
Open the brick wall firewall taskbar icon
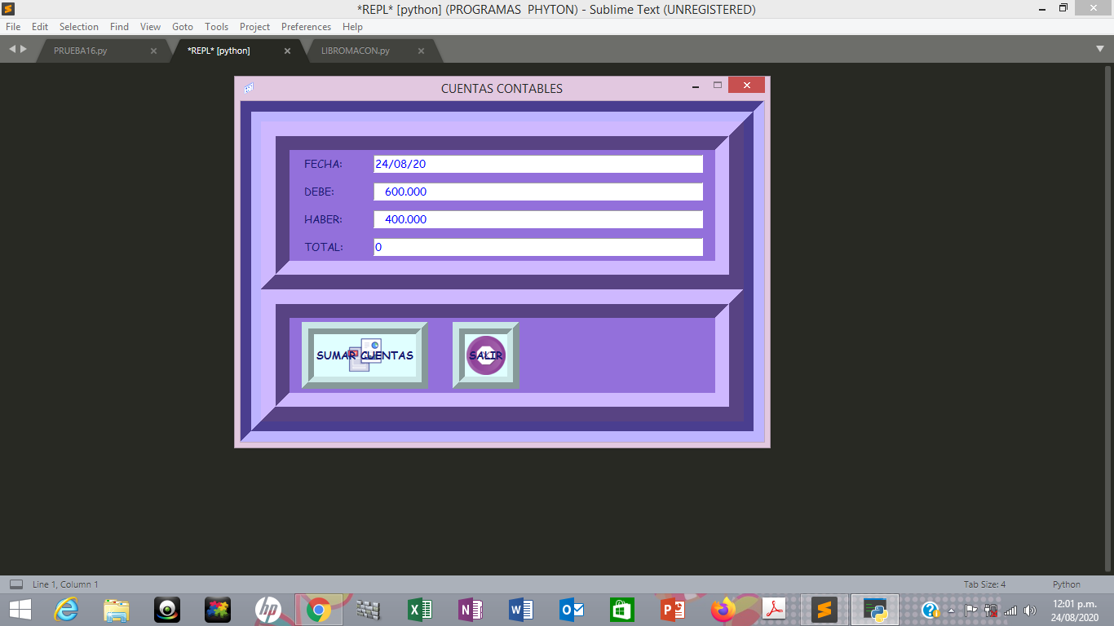tap(369, 610)
